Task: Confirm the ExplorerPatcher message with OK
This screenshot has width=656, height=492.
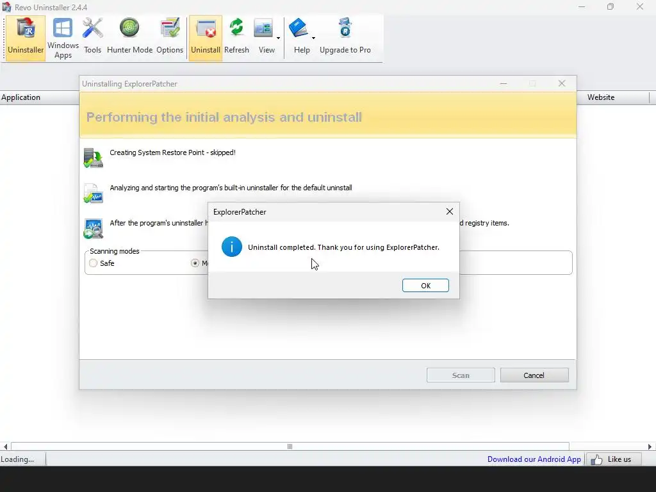Action: click(x=425, y=286)
